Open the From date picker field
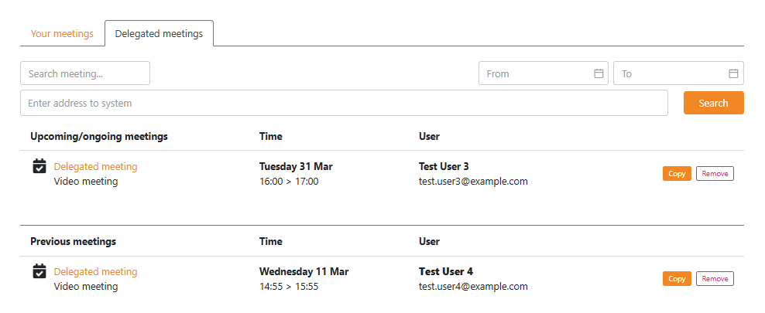 [x=536, y=73]
